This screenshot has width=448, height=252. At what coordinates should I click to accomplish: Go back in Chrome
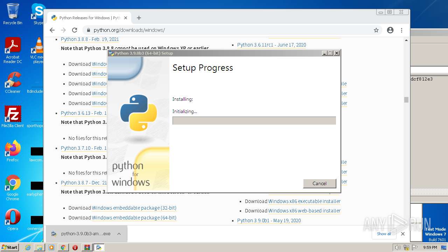pyautogui.click(x=52, y=30)
